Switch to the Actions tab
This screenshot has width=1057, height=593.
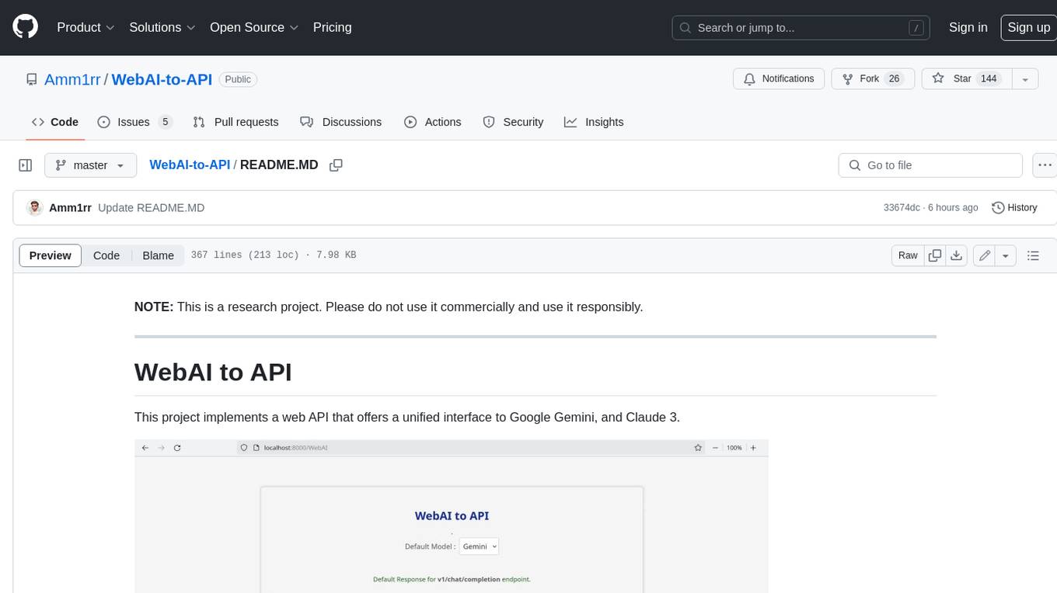433,122
